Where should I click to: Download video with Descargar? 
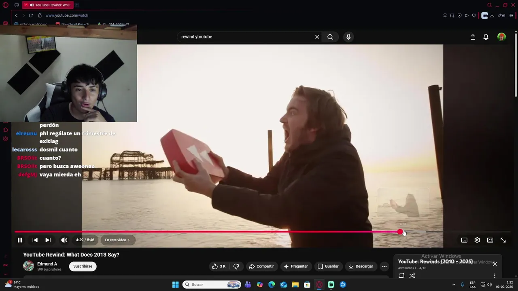pos(361,266)
